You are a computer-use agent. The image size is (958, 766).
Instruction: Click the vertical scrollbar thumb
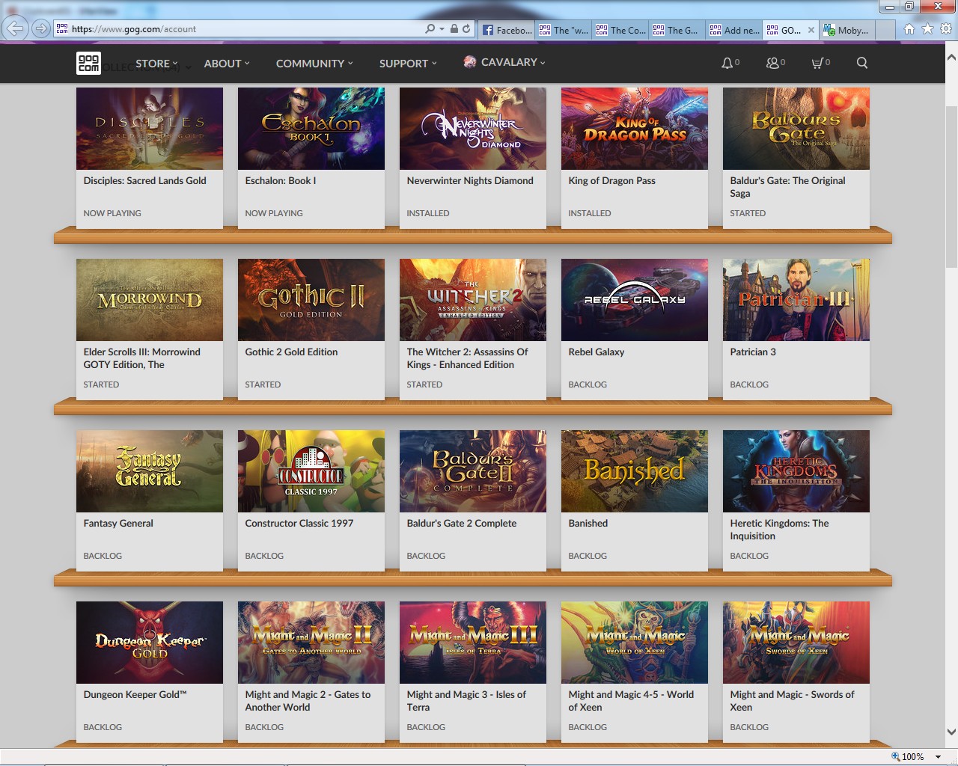(951, 187)
